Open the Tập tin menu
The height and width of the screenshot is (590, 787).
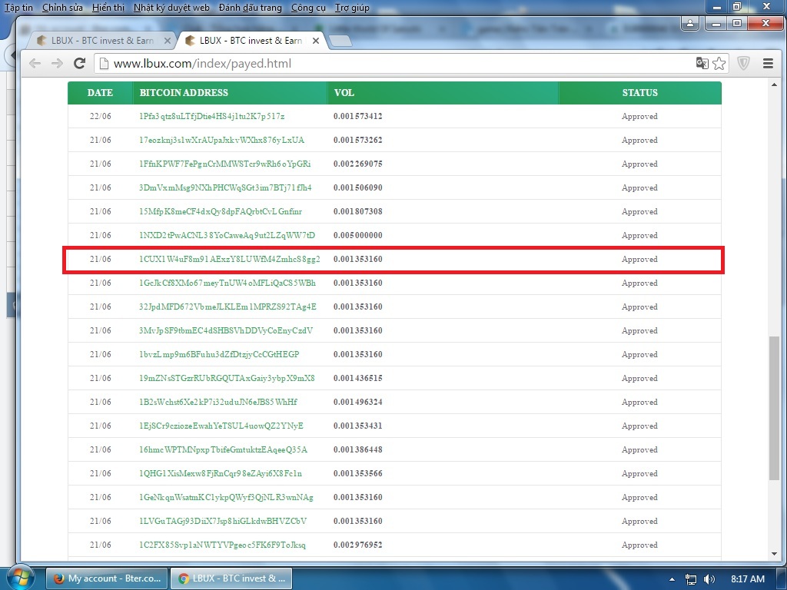point(19,8)
